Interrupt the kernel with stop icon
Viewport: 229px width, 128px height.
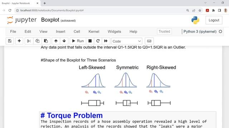[90, 41]
